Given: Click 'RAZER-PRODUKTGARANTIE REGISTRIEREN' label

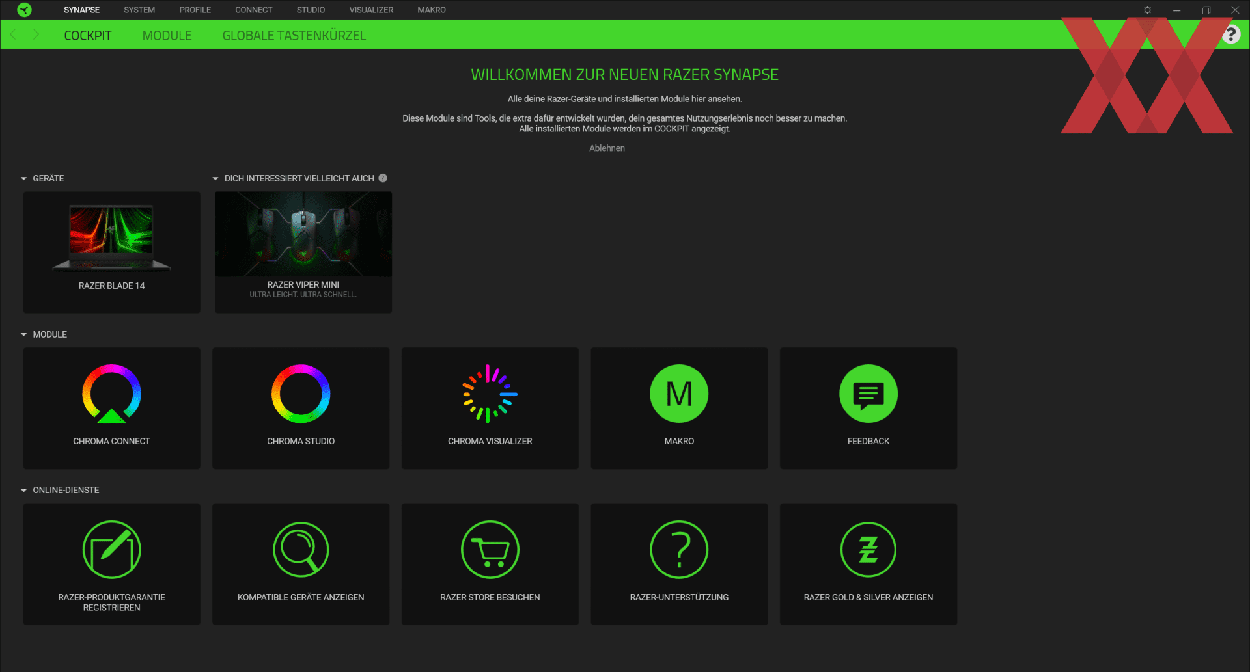Looking at the screenshot, I should click(x=111, y=602).
